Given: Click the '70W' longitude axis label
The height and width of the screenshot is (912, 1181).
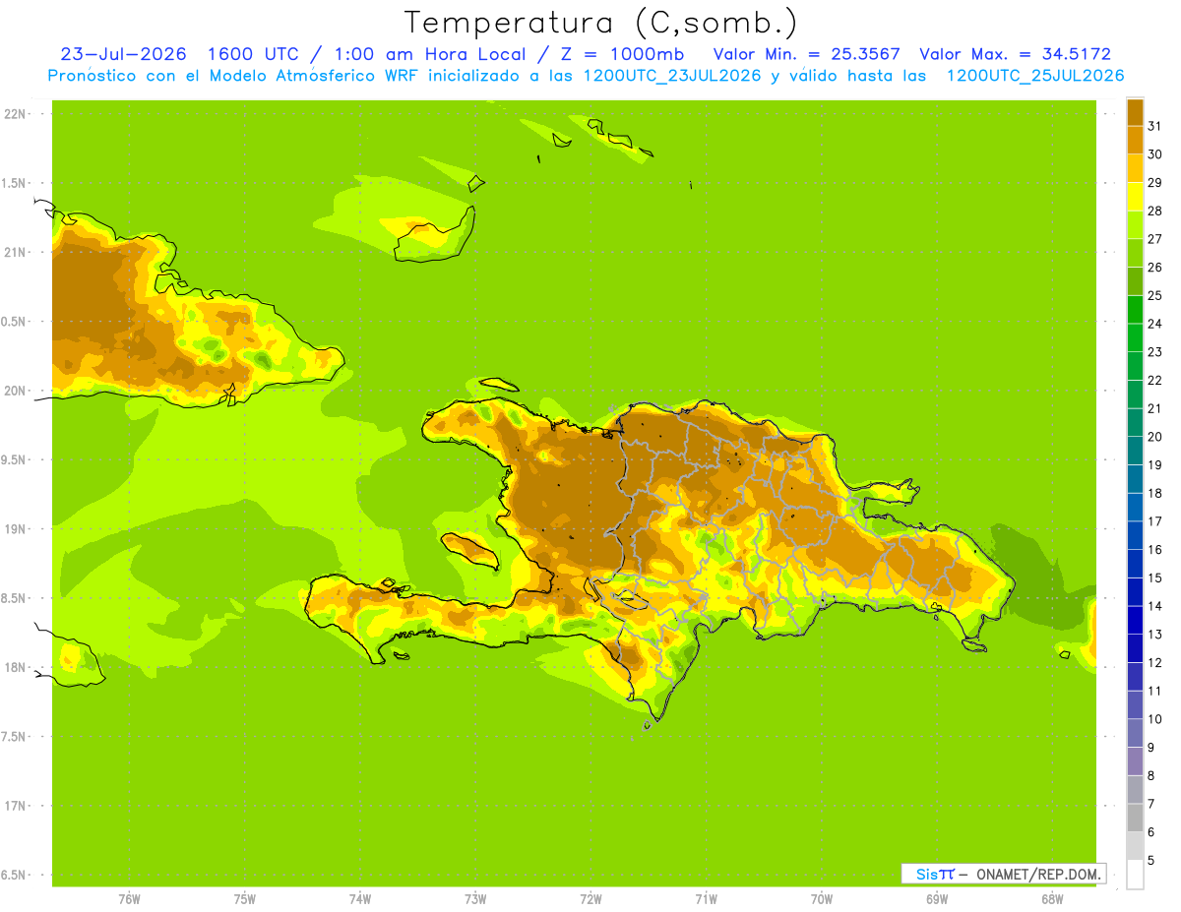Looking at the screenshot, I should [x=822, y=899].
